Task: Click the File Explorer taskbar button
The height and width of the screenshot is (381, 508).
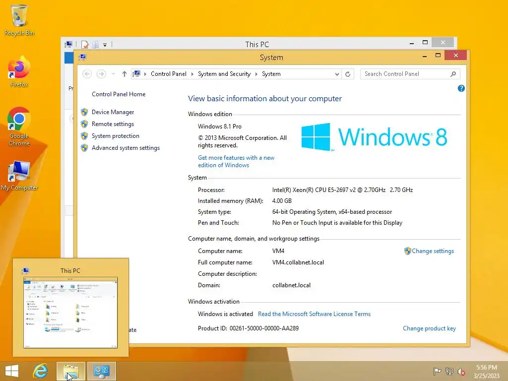Action: pyautogui.click(x=71, y=371)
